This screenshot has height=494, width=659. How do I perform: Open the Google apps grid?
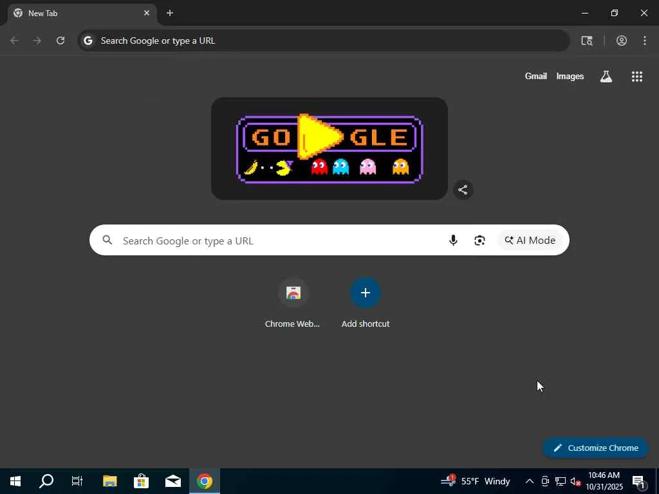tap(637, 77)
